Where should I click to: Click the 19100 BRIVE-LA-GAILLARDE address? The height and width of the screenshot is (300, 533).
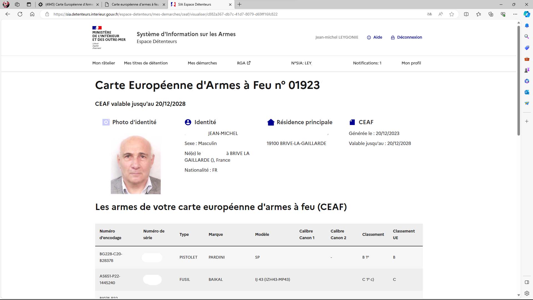coord(296,143)
